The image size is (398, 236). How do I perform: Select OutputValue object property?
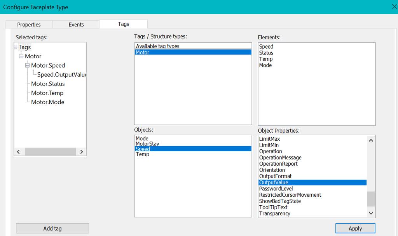312,182
